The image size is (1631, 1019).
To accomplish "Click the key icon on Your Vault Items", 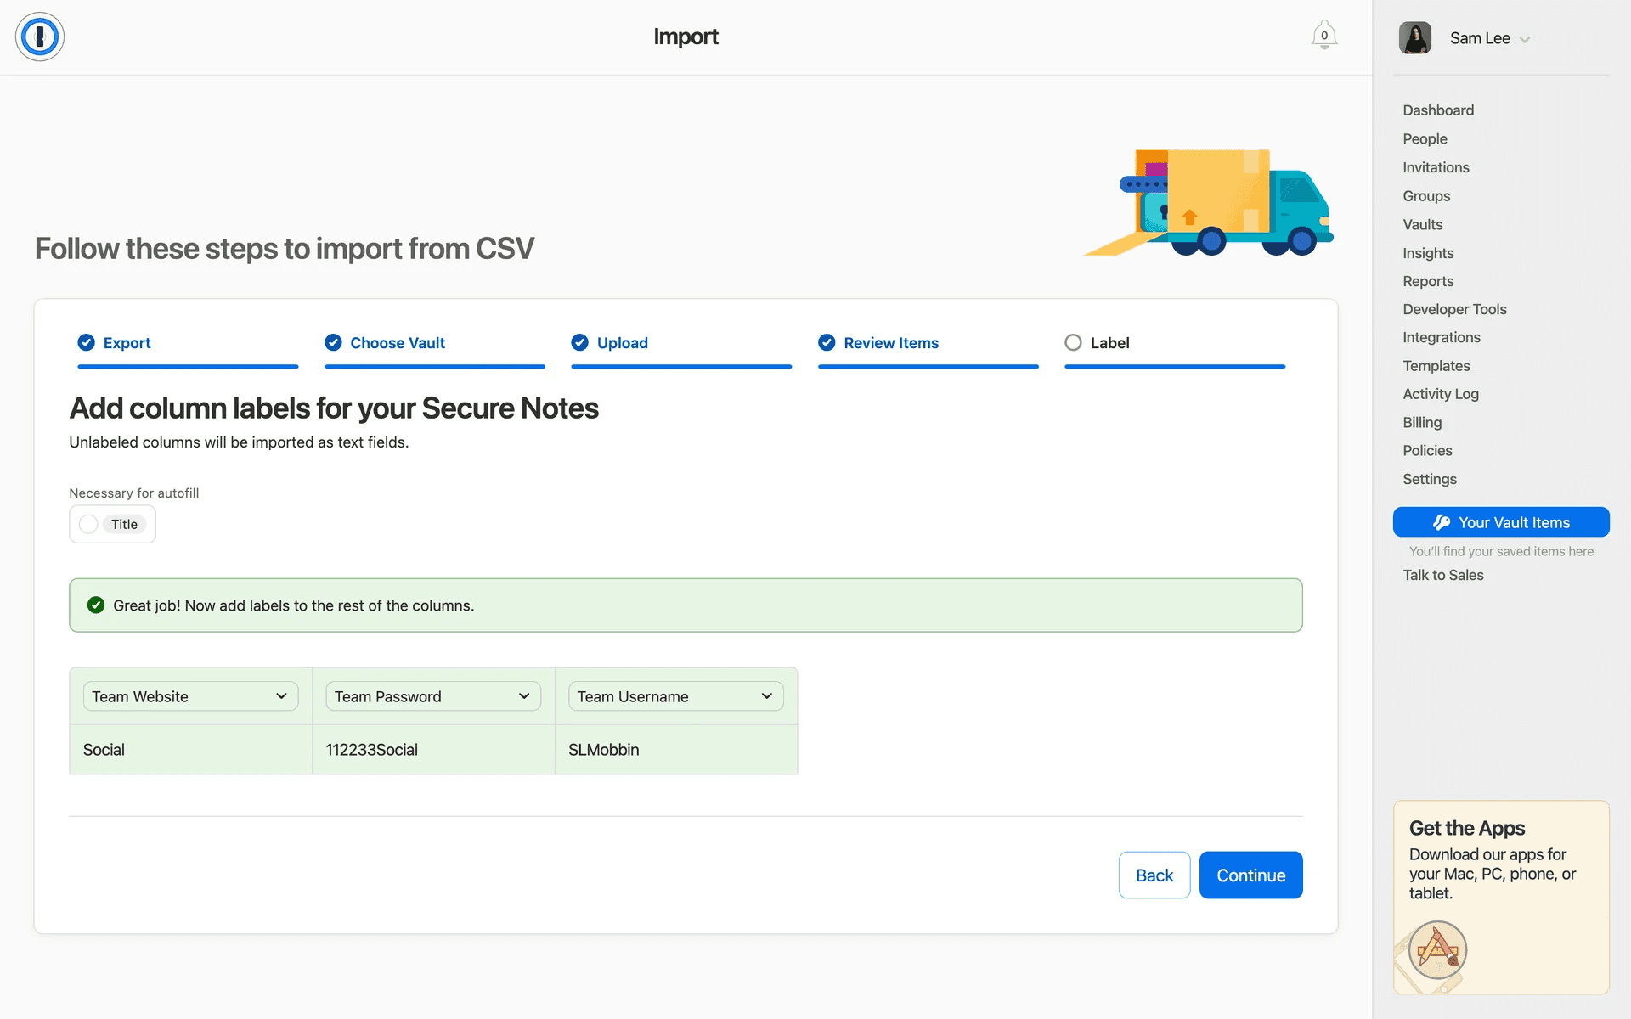I will [1442, 522].
